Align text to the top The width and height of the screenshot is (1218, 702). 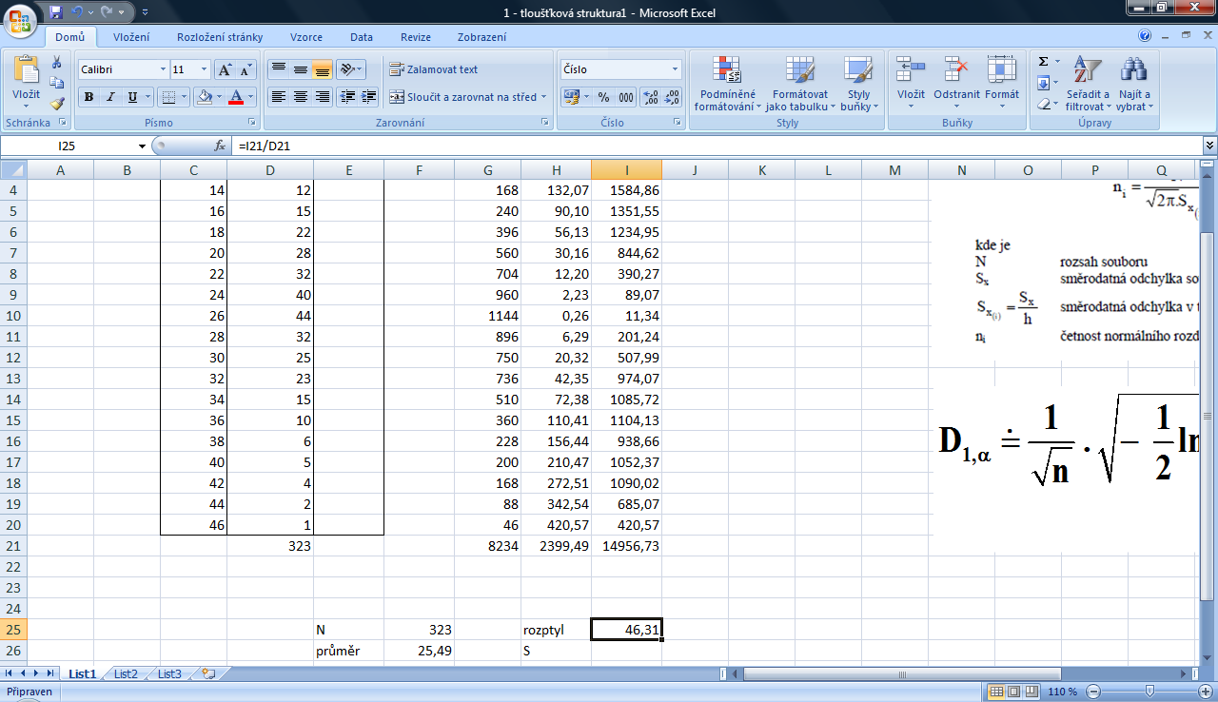279,69
